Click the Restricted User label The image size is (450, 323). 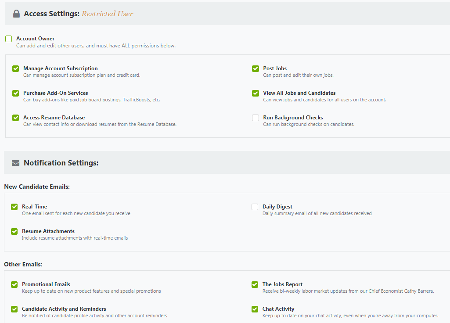tap(107, 14)
